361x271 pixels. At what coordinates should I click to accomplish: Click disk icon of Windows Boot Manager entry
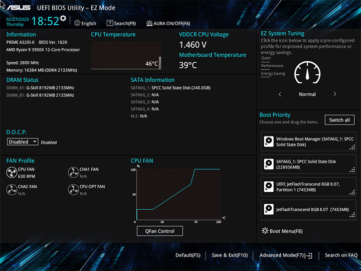click(269, 142)
